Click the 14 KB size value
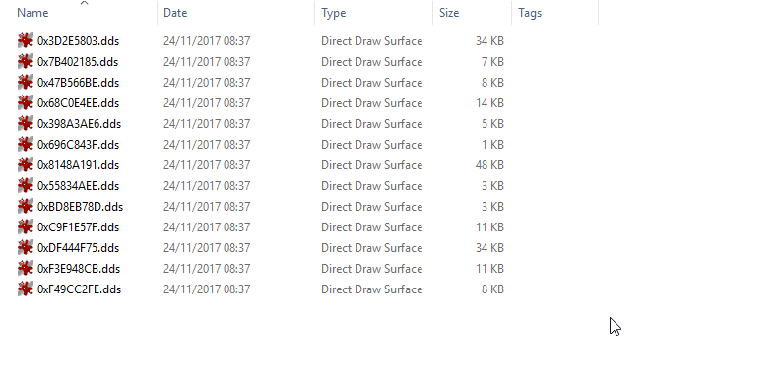This screenshot has height=385, width=778. coord(489,103)
